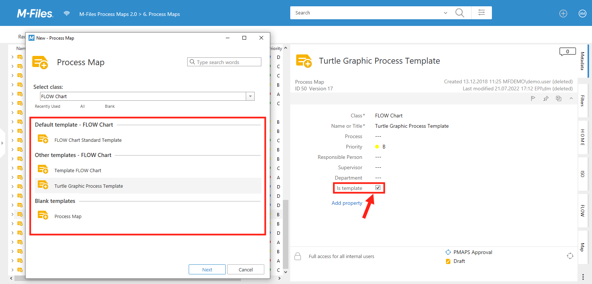The image size is (592, 284).
Task: Click the Add property link
Action: pos(347,203)
